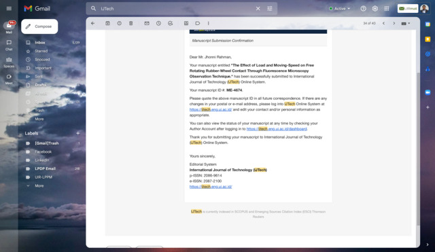The width and height of the screenshot is (435, 252).
Task: Mark email as unread using envelope icon
Action: click(147, 24)
